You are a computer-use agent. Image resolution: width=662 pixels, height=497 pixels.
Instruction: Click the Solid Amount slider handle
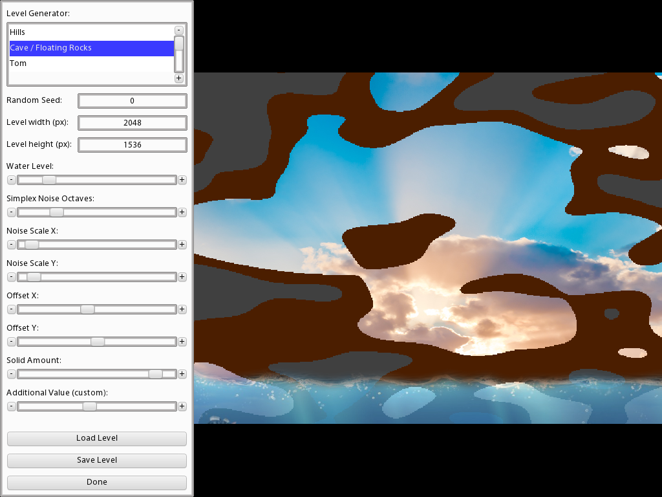click(x=155, y=374)
